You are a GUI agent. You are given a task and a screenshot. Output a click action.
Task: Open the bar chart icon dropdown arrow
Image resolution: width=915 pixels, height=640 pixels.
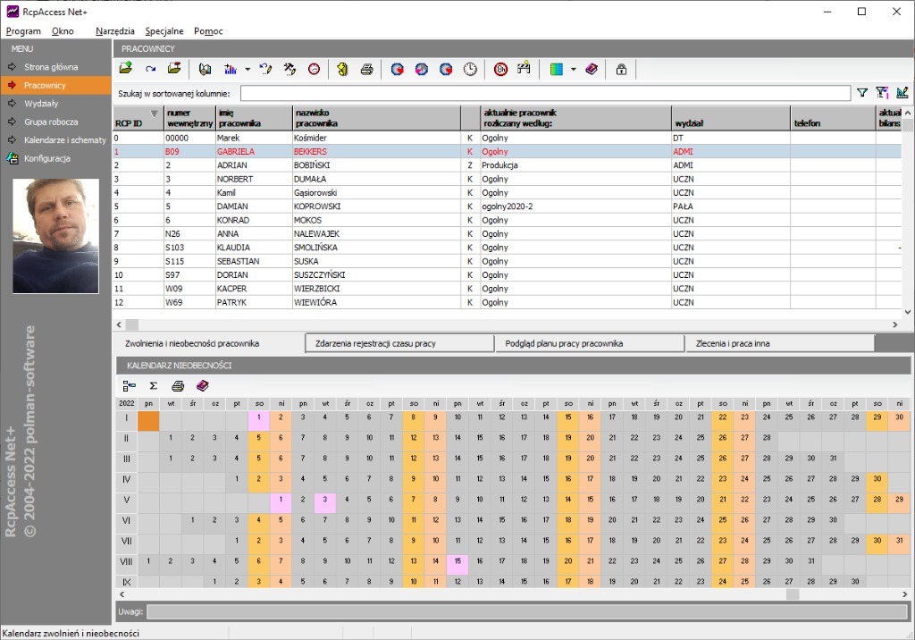click(247, 69)
